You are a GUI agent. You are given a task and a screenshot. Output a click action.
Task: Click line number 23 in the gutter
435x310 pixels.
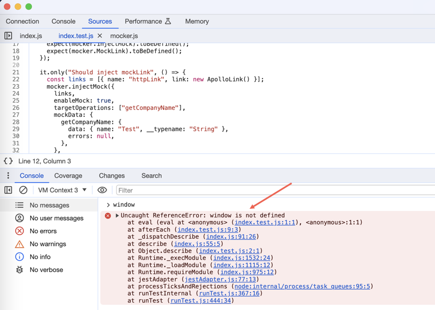[16, 87]
